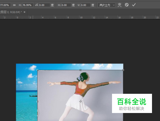
Task: Click the left-middle transform handle
Action: (x=37, y=101)
